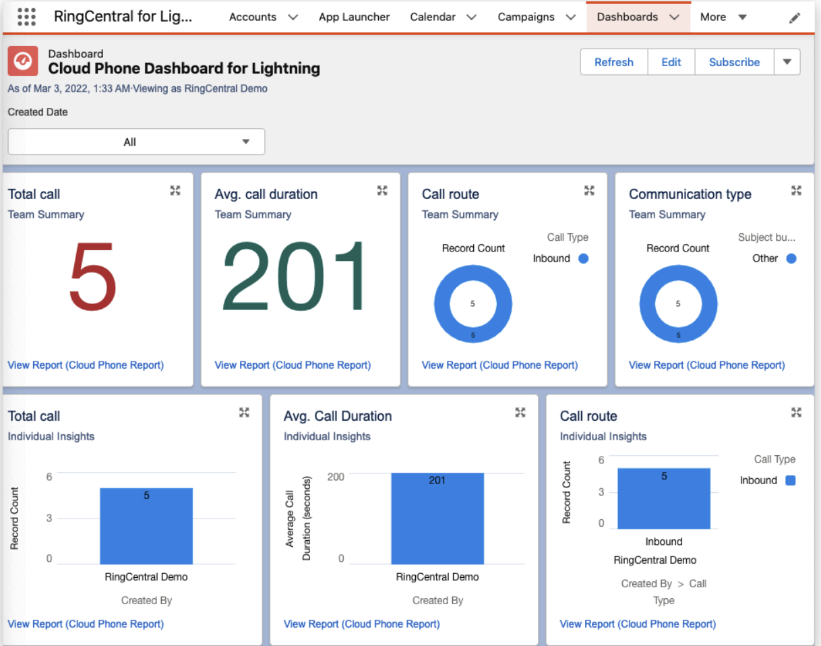
Task: Click the Inbound square legend swatch in Individual Insights
Action: coord(791,480)
